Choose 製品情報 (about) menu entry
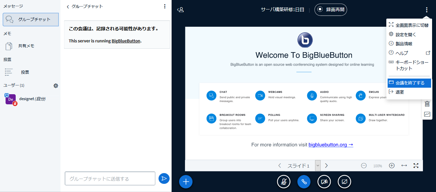 coord(409,44)
